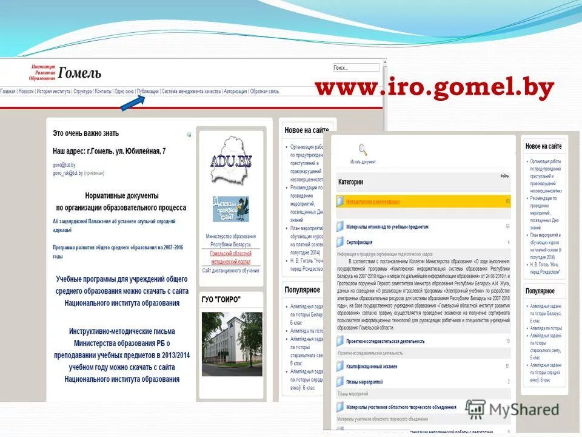Open the Обратная связь menu item
This screenshot has width=582, height=437.
coord(264,91)
